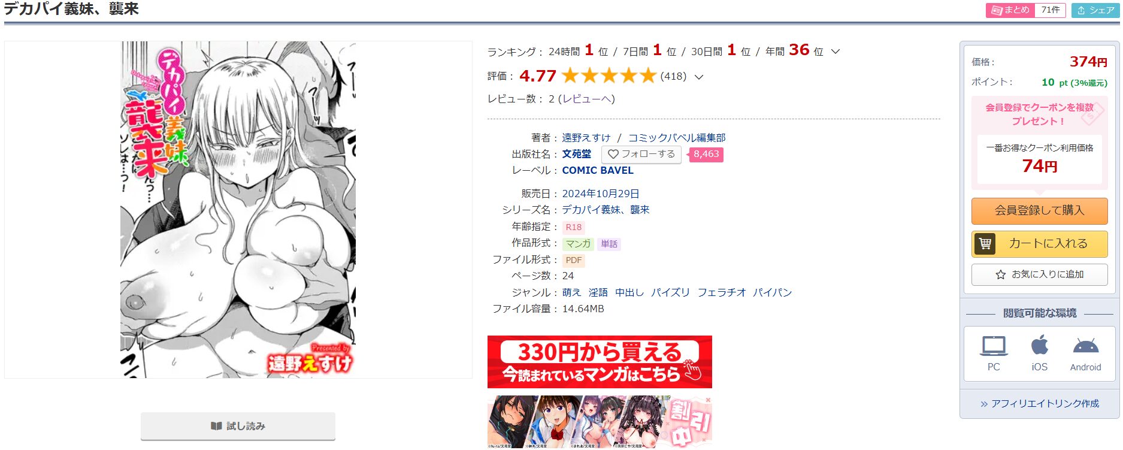Click the COMIC BAVEL label link
Viewport: 1123px width, 450px height.
click(598, 171)
